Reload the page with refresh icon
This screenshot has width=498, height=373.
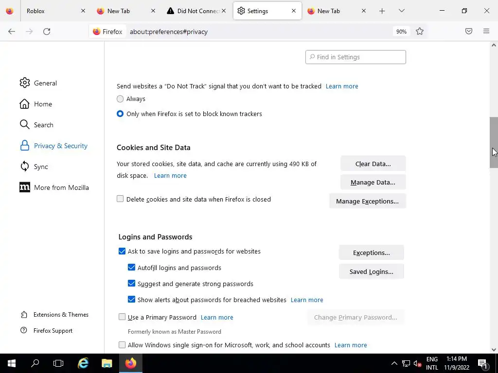click(x=47, y=32)
